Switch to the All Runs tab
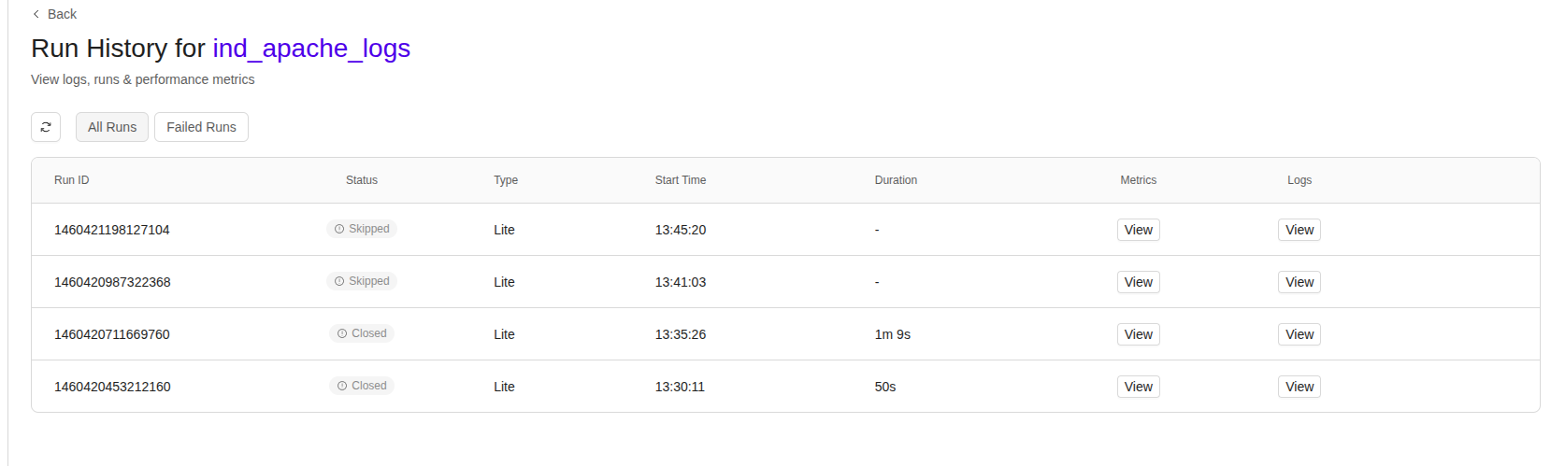 tap(112, 127)
